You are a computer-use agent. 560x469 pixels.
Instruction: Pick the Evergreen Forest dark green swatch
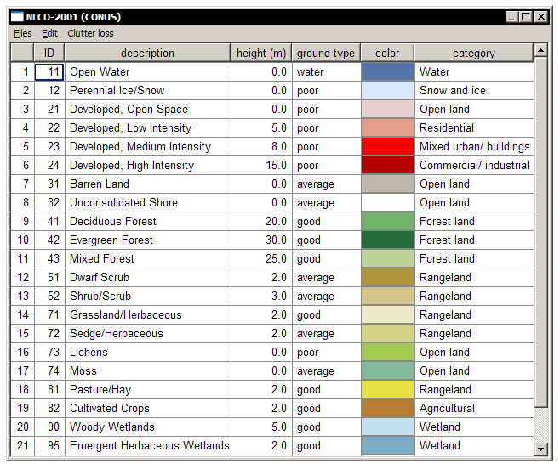[387, 240]
